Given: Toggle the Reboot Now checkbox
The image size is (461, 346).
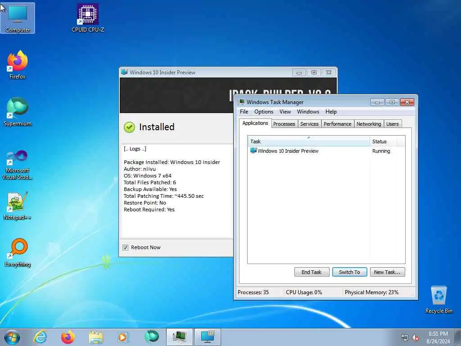Looking at the screenshot, I should click(126, 247).
